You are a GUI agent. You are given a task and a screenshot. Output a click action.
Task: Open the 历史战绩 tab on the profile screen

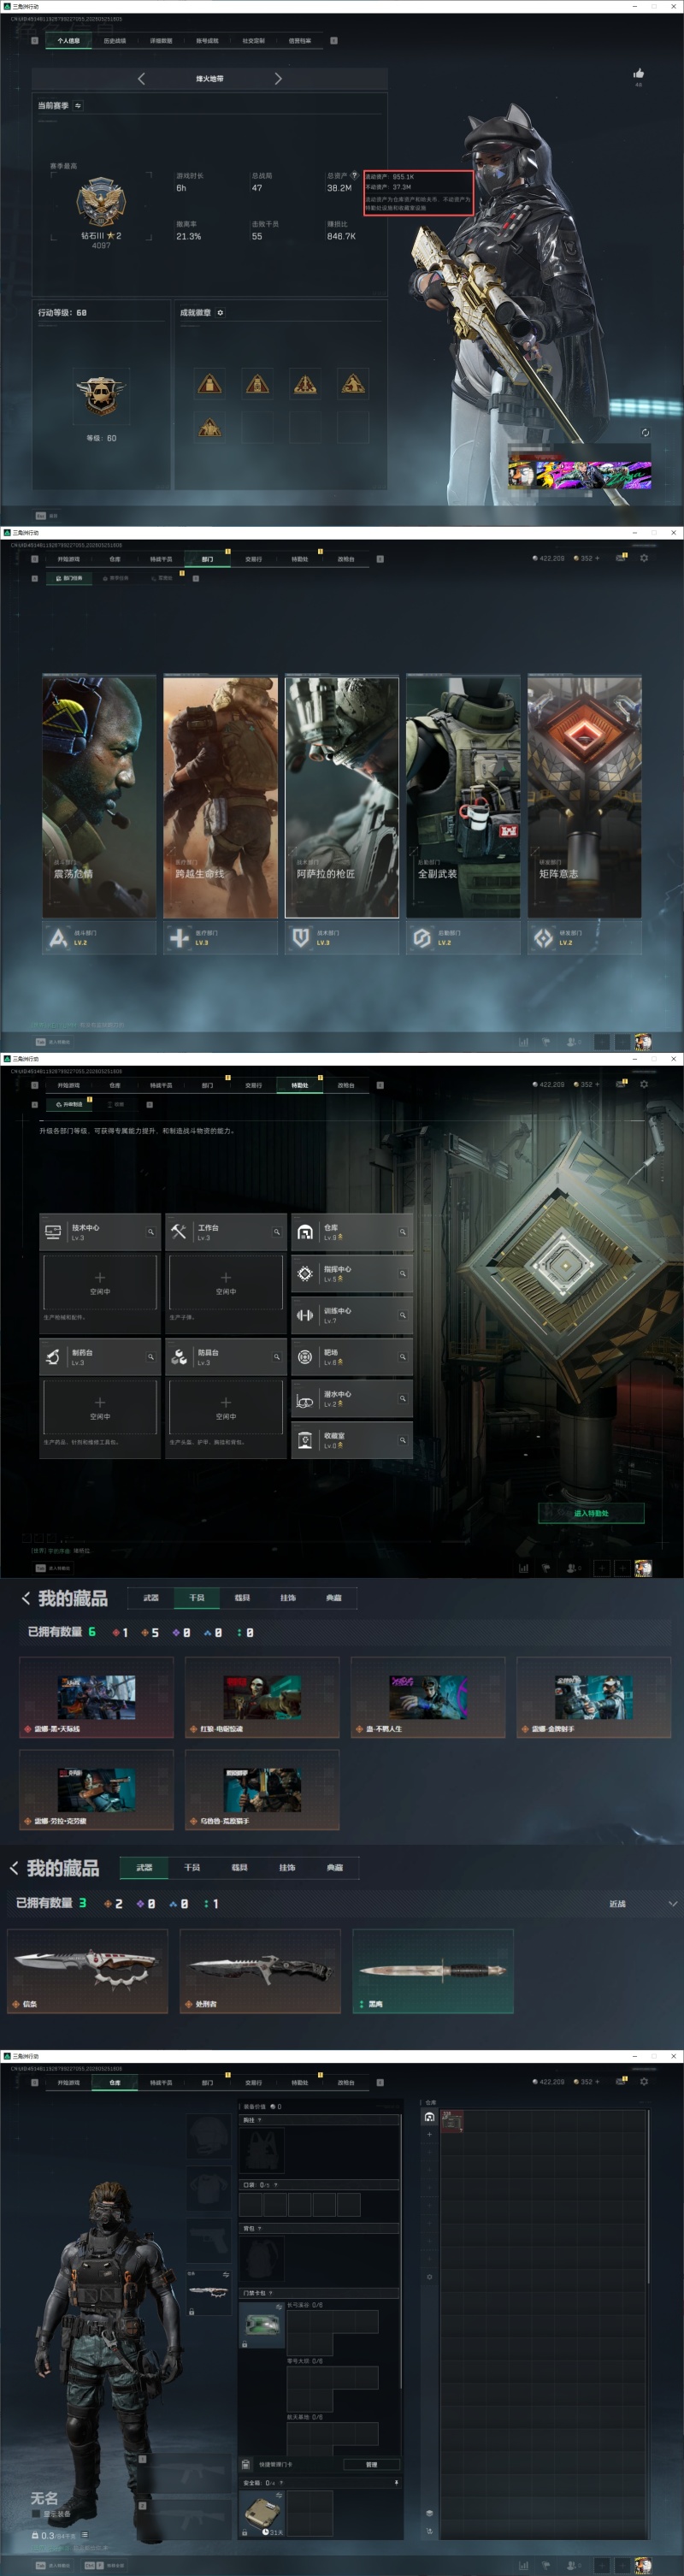(x=114, y=41)
